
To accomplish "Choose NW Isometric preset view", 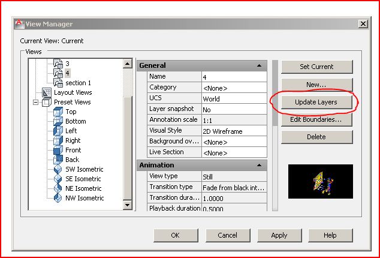I will [x=85, y=198].
